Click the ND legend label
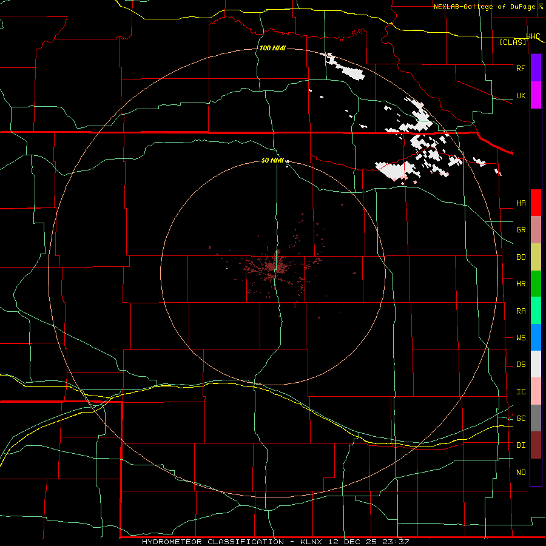The height and width of the screenshot is (546, 546). (x=521, y=473)
